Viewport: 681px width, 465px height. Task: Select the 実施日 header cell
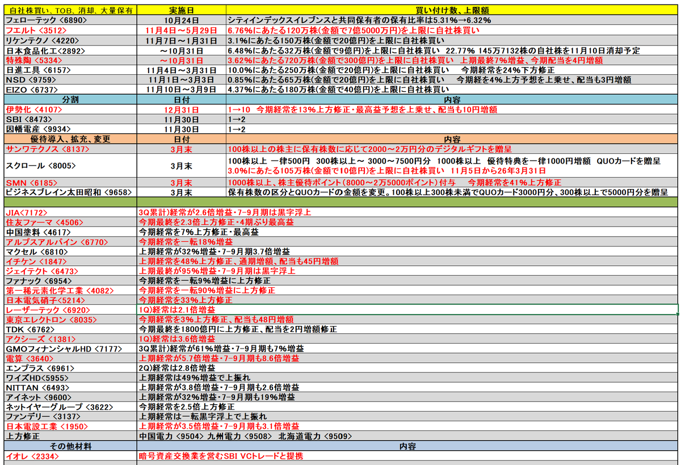point(182,10)
